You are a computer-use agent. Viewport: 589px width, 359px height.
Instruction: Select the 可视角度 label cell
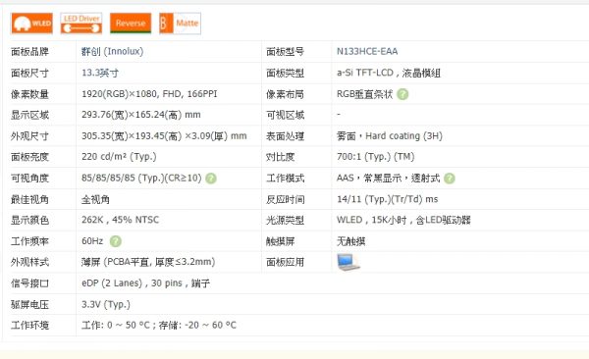pyautogui.click(x=29, y=178)
